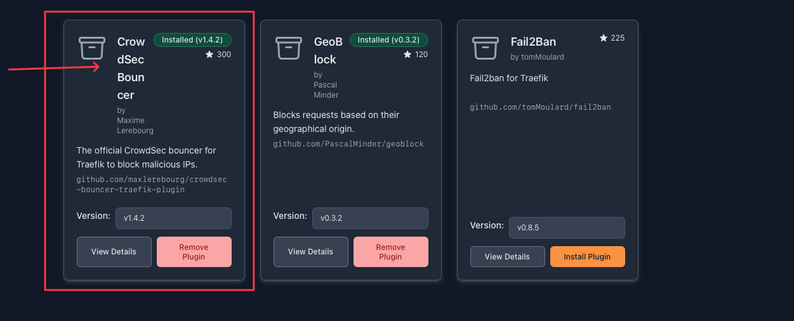
Task: Click the CrowdSec Bouncer archive box icon
Action: (91, 49)
